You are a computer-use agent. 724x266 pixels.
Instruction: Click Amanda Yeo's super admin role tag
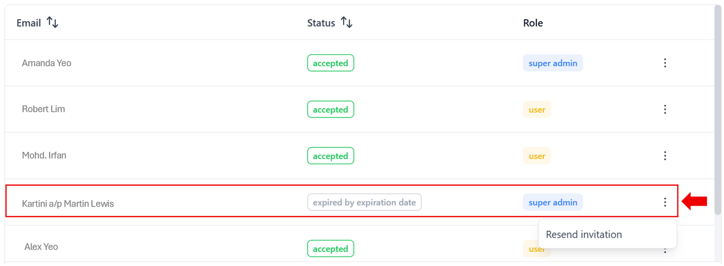point(553,63)
